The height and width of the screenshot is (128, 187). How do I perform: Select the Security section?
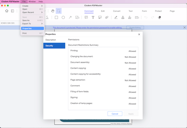(x=54, y=46)
